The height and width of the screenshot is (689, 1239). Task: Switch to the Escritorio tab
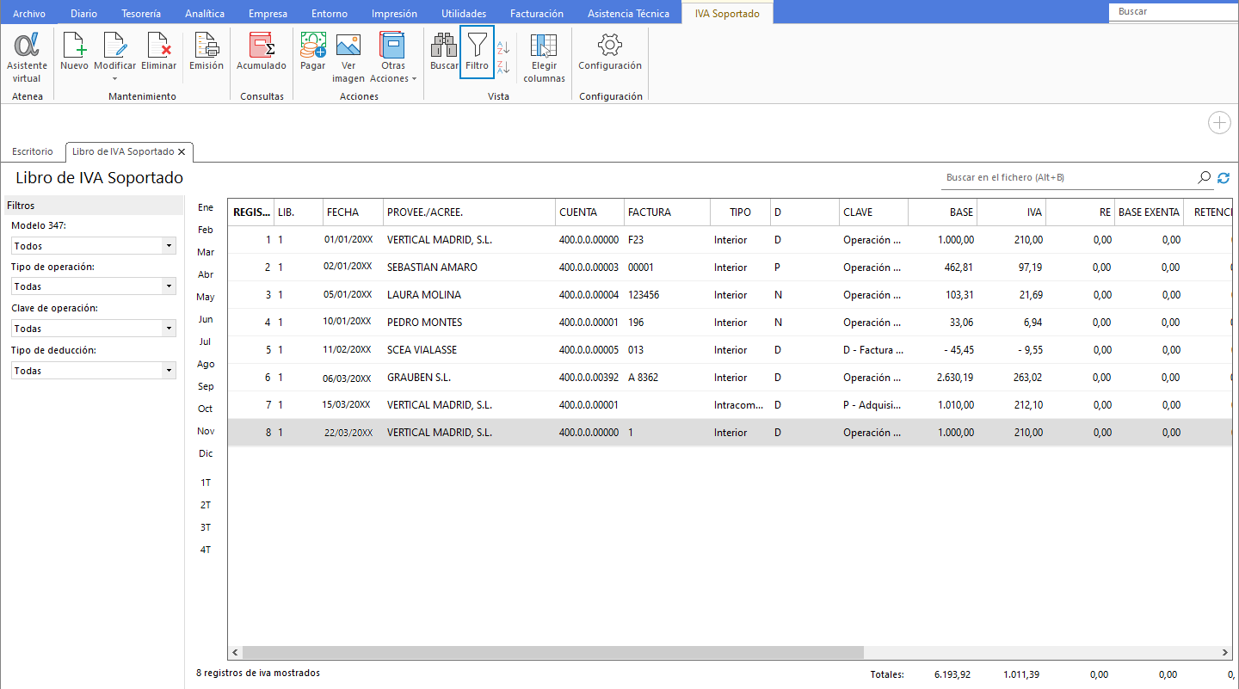pyautogui.click(x=33, y=151)
